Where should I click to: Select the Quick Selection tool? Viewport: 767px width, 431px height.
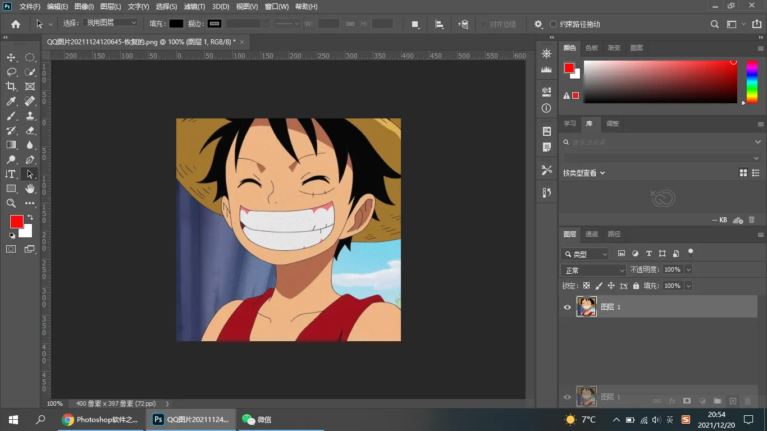coord(30,72)
